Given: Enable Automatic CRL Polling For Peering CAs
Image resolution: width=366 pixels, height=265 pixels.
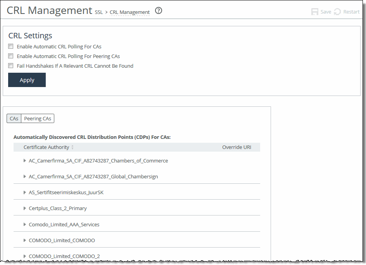Looking at the screenshot, I should click(10, 56).
